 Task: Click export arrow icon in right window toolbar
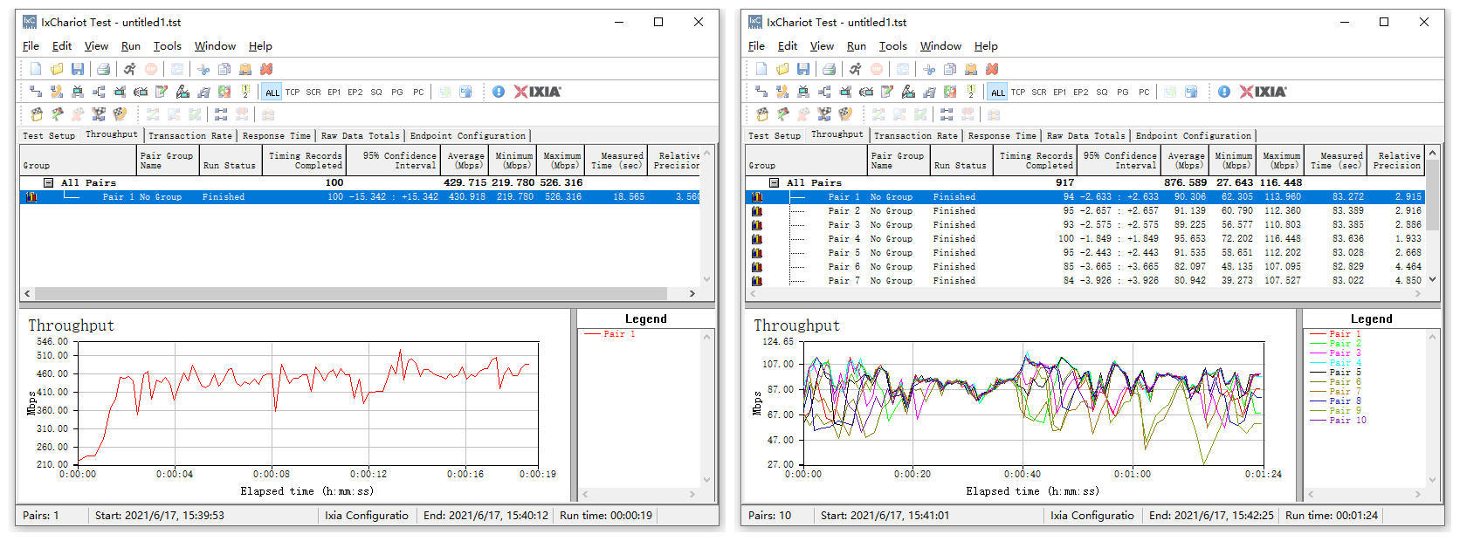[1191, 92]
